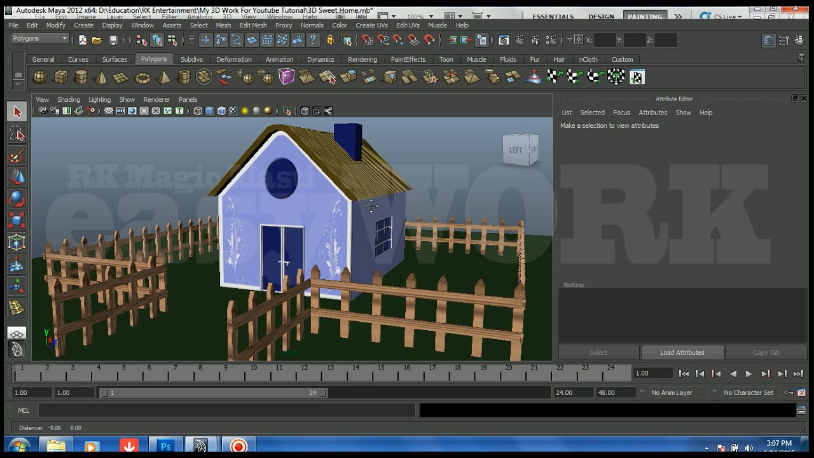814x458 pixels.
Task: Switch to the Animation shelf tab
Action: (x=280, y=59)
